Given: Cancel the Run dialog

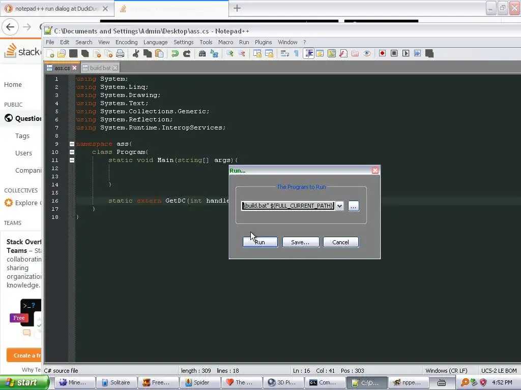Looking at the screenshot, I should point(340,242).
